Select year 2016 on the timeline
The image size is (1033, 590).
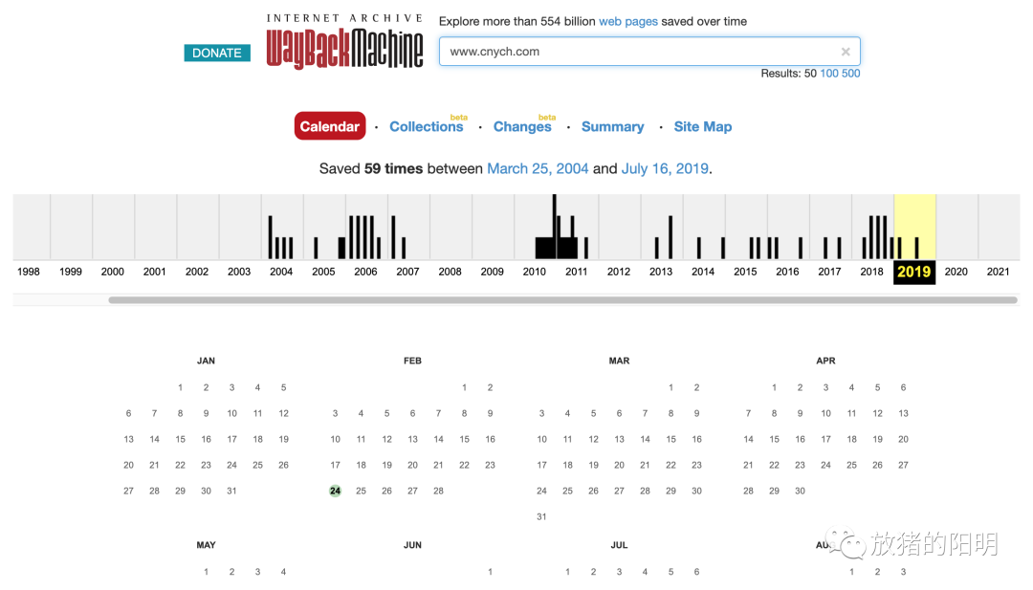coord(787,272)
